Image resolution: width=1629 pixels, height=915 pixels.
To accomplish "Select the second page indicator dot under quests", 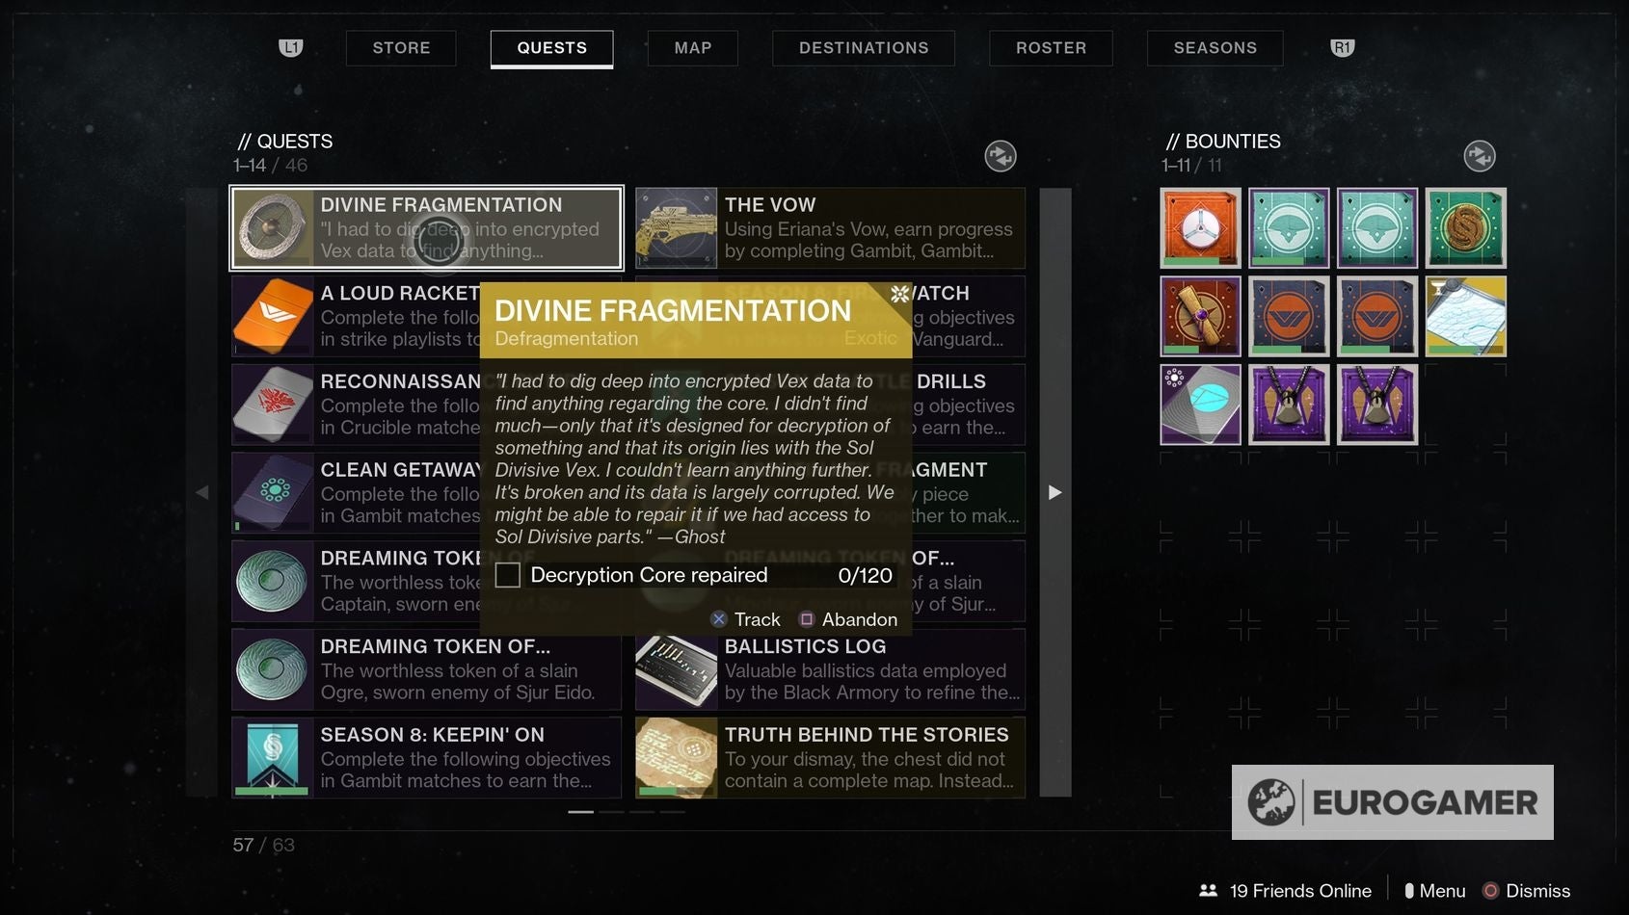I will (x=610, y=813).
